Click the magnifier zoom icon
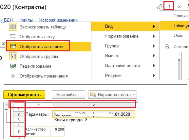 pos(167,46)
